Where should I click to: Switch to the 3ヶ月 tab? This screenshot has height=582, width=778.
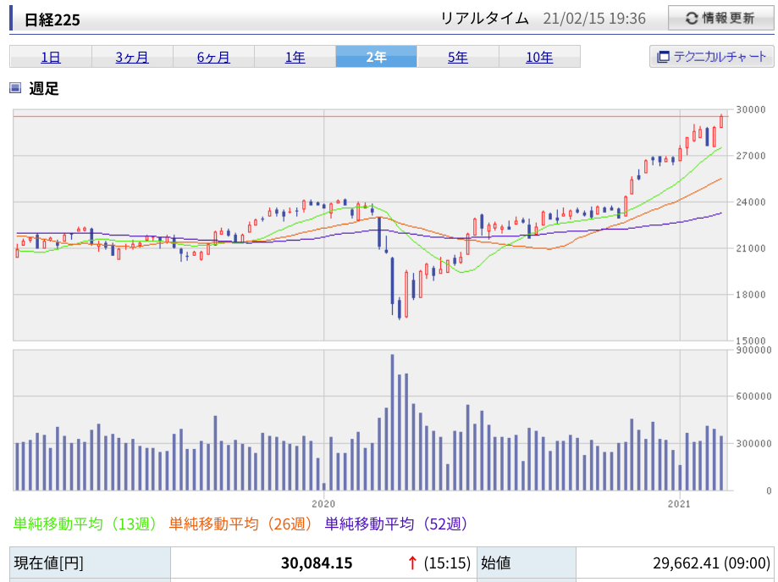click(x=132, y=57)
